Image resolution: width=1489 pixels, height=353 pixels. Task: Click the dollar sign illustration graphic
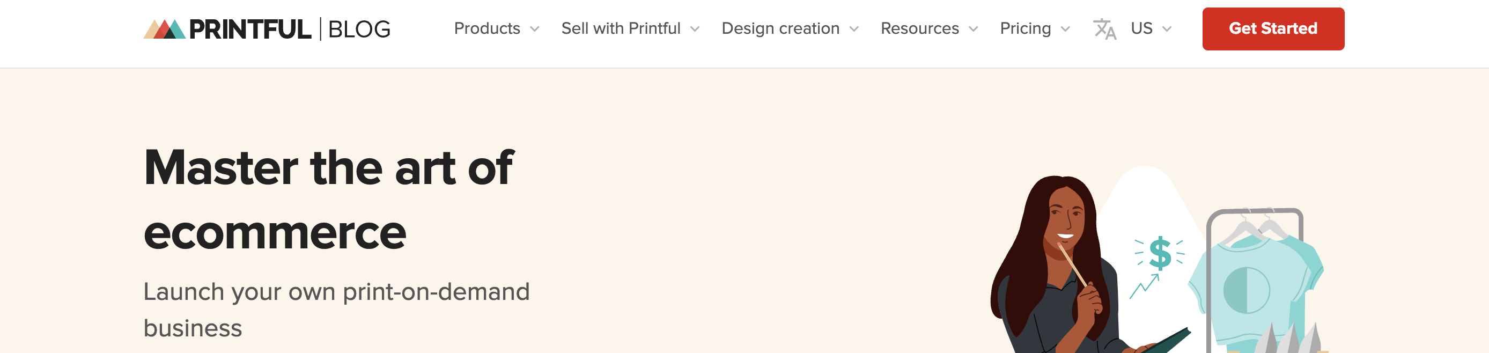1160,253
